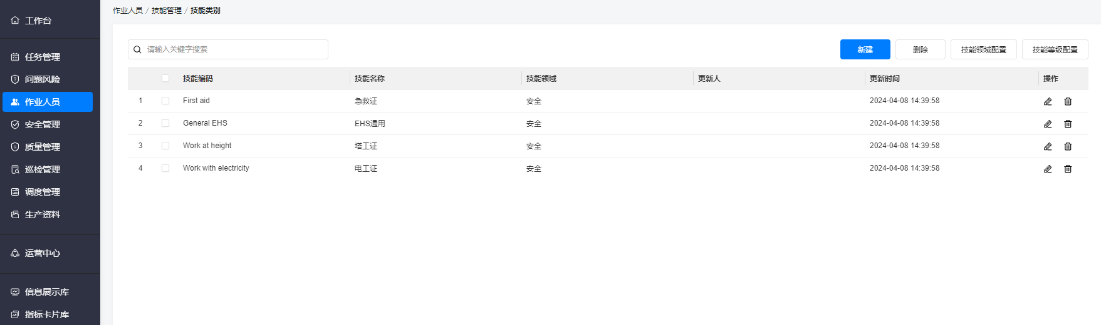Click edit pencil icon for General EHS row

1048,124
